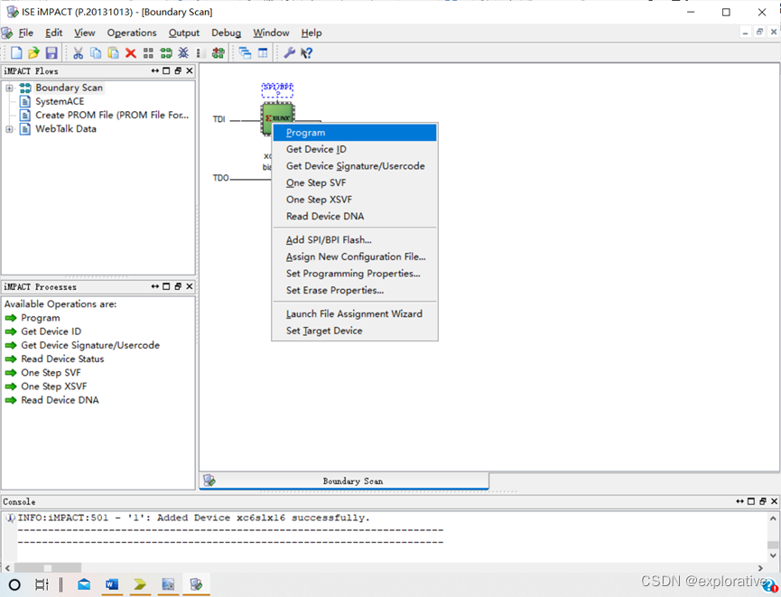Maximize the iMPACT Processes panel
781x597 pixels.
click(166, 286)
